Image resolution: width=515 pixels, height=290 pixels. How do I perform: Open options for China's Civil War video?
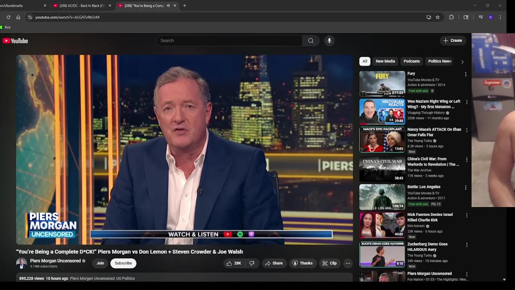[467, 160]
